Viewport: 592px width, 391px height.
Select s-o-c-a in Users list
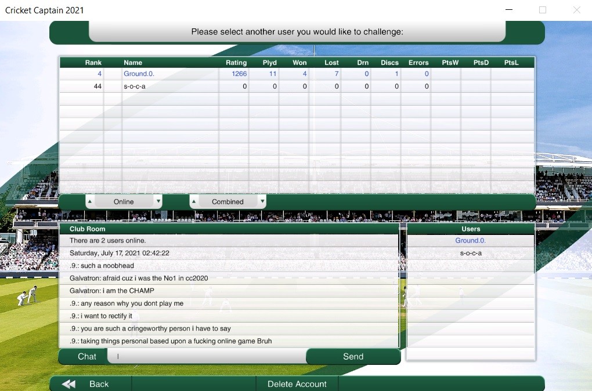471,254
